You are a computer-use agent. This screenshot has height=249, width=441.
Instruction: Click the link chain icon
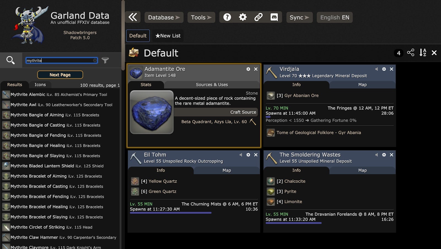tap(258, 17)
